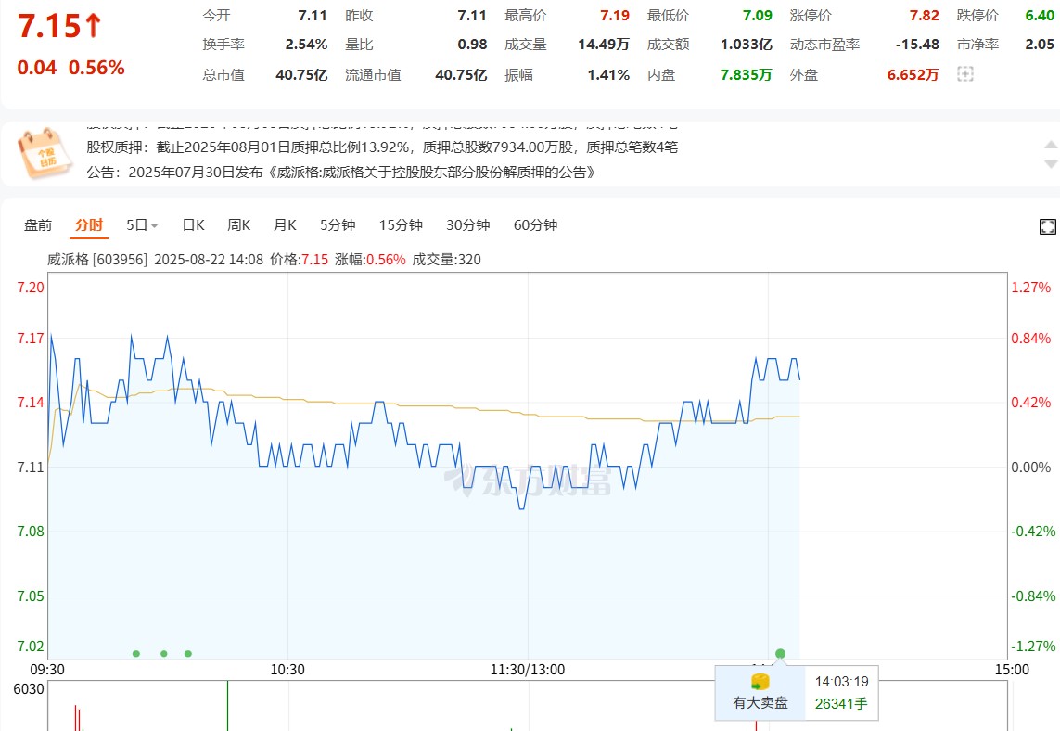Open the fullscreen chart icon

[x=1047, y=226]
